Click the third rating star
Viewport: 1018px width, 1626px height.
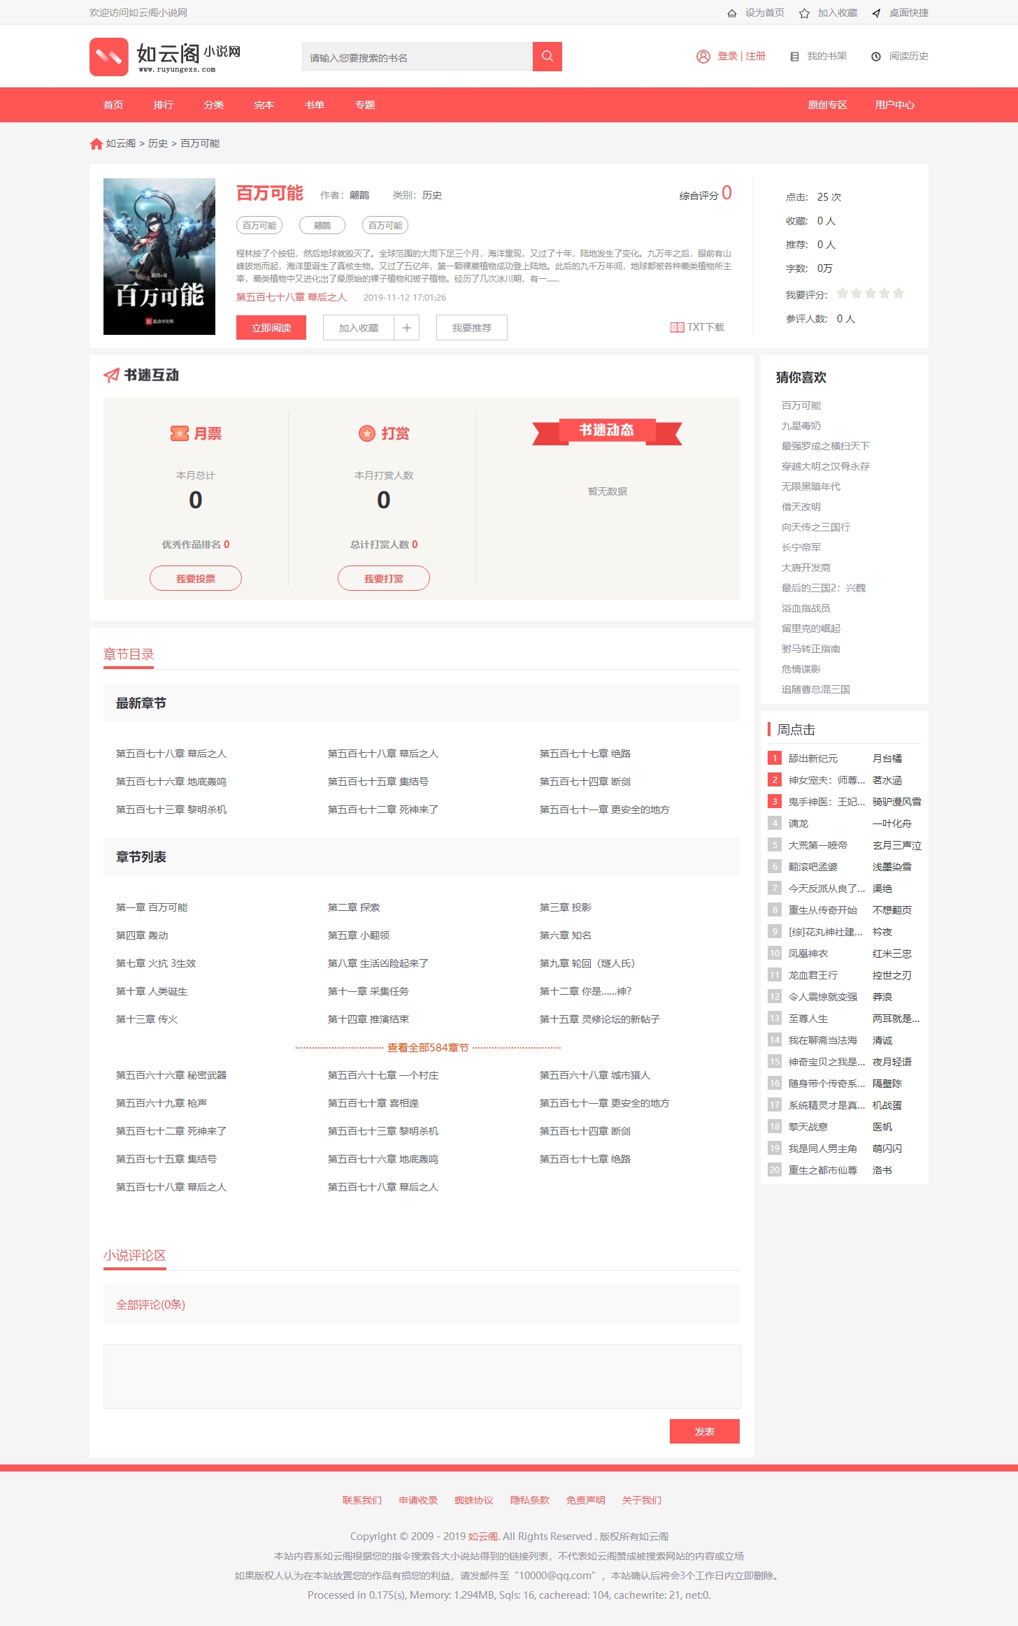[870, 294]
